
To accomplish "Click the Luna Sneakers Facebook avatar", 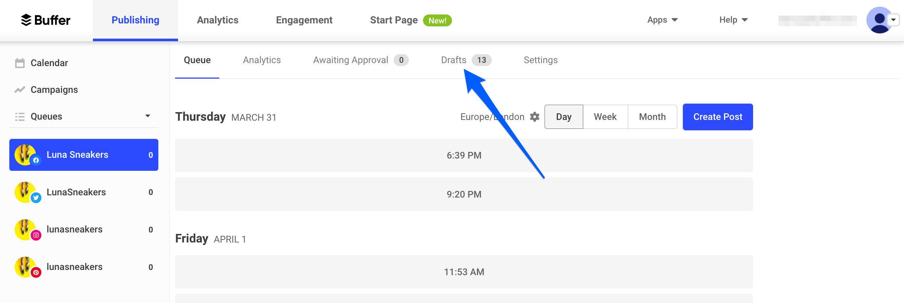I will (x=25, y=155).
